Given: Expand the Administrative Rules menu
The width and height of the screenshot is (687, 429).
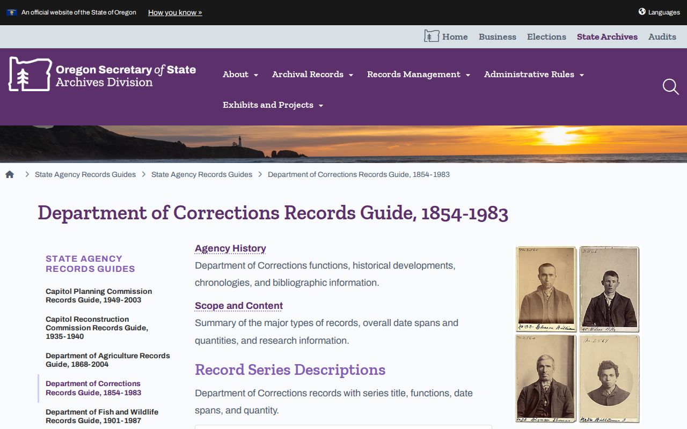Looking at the screenshot, I should point(534,75).
